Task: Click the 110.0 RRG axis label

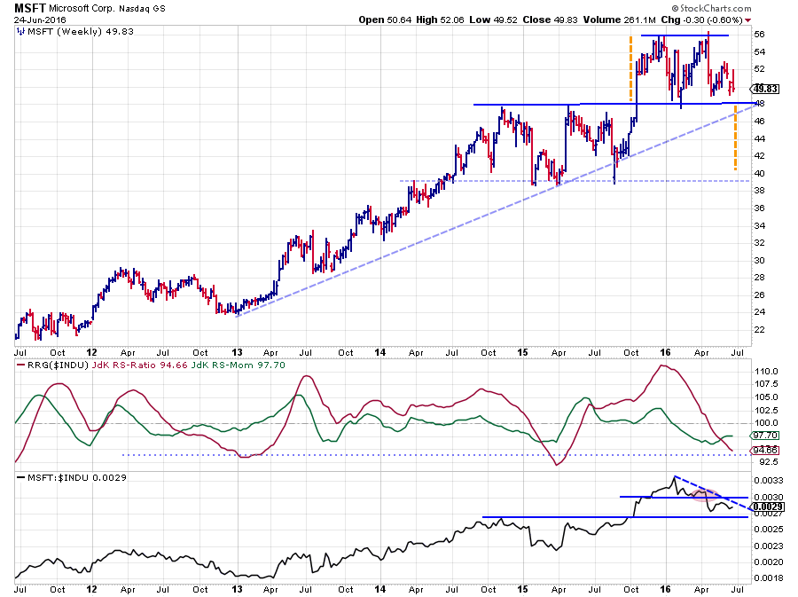Action: [766, 372]
